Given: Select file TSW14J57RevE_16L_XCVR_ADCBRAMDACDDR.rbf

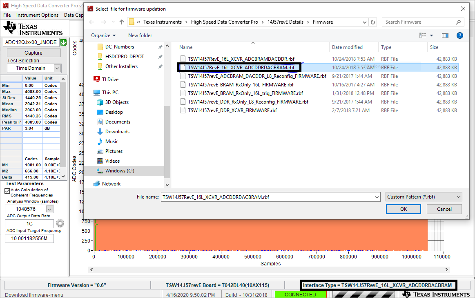Looking at the screenshot, I should [241, 59].
